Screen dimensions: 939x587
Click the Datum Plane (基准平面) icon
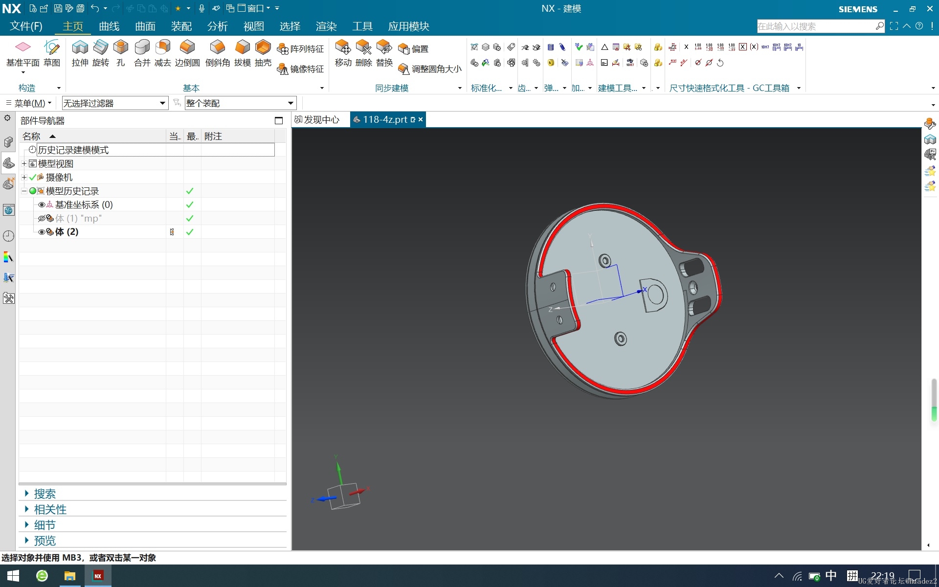point(23,47)
